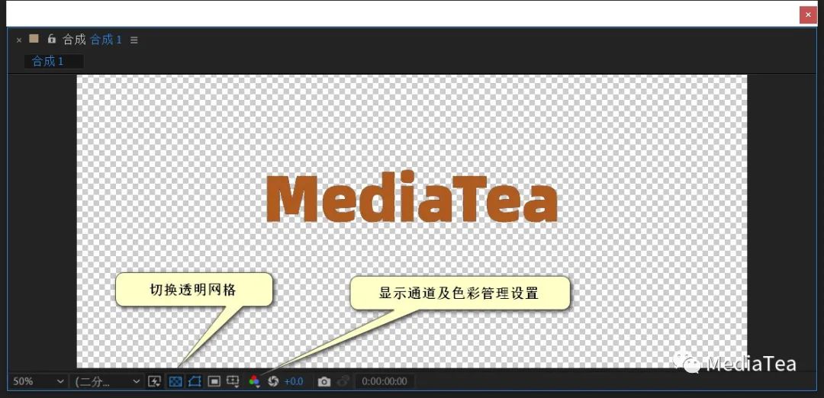Open the panel menu hamburger icon
The width and height of the screenshot is (824, 398).
click(x=134, y=40)
